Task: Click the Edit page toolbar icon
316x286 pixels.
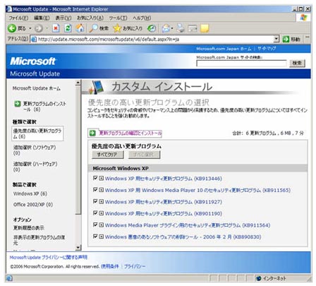Action: tap(193, 28)
